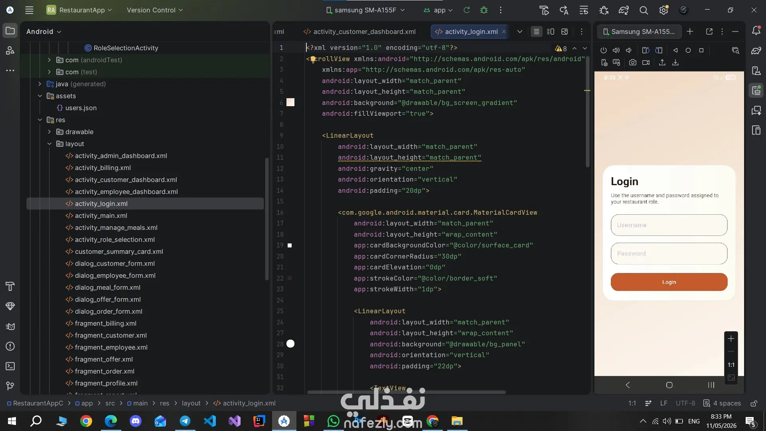Switch editor to Code view

pos(537,32)
